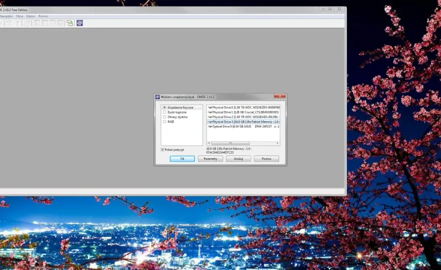
Task: Click the serial text 07AC0A013A4D7C23
Action: click(x=219, y=152)
